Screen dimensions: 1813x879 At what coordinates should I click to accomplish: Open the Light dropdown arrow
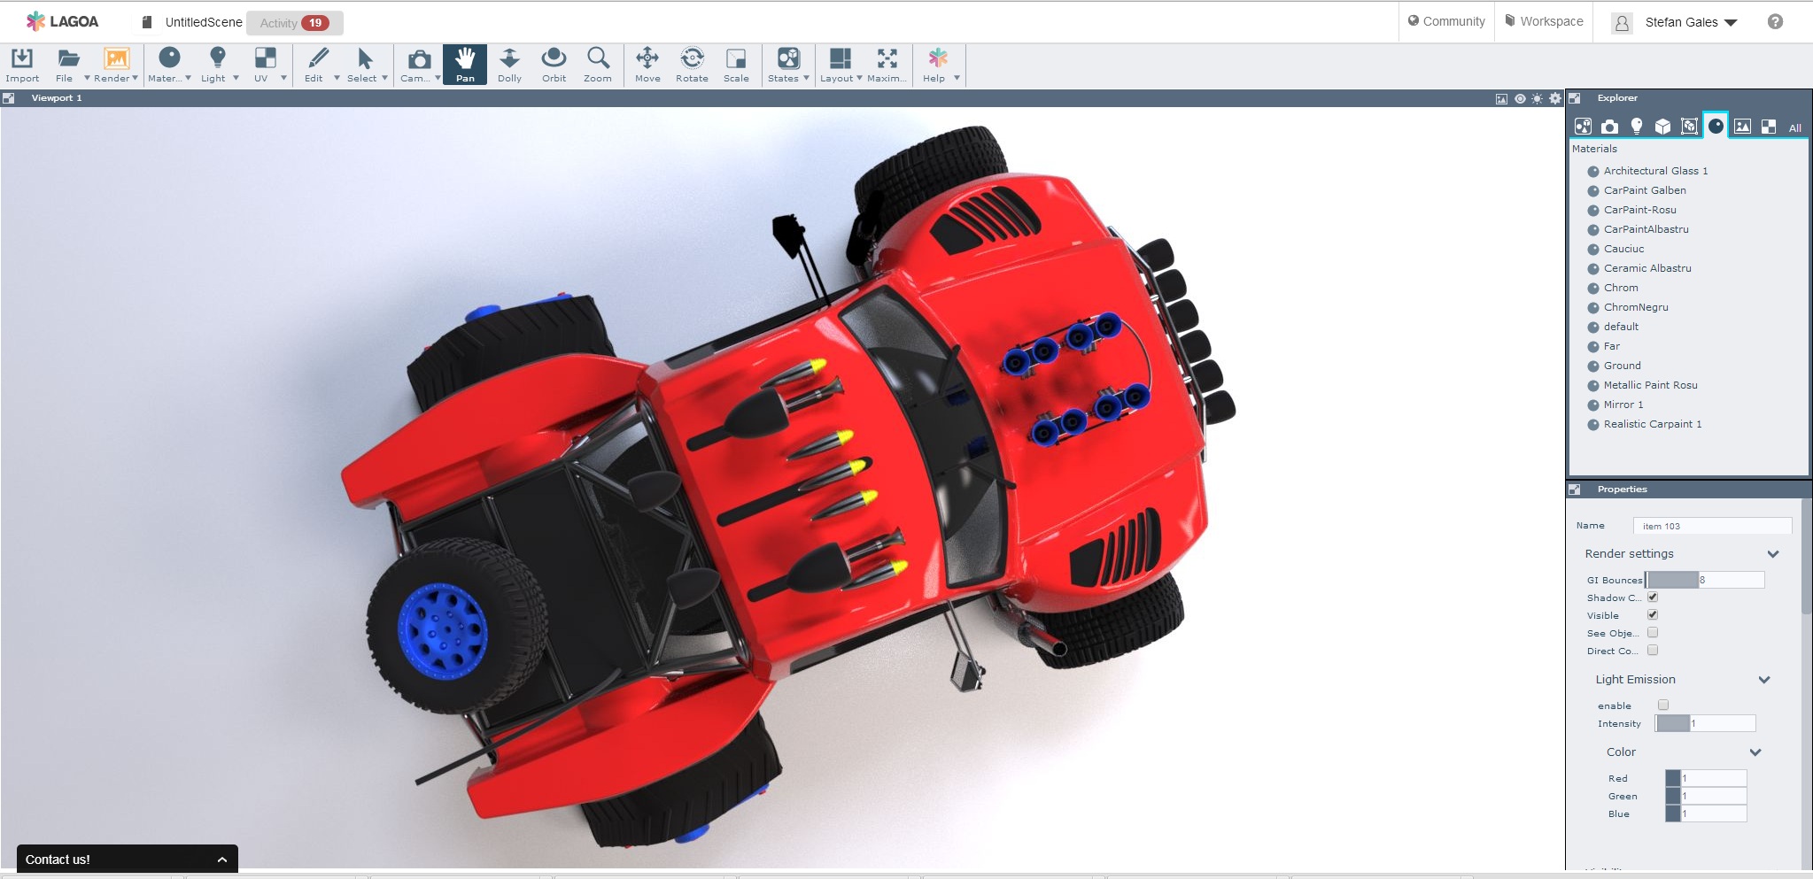click(x=236, y=78)
